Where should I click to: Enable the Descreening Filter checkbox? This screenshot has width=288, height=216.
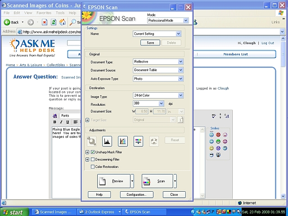tap(93, 159)
